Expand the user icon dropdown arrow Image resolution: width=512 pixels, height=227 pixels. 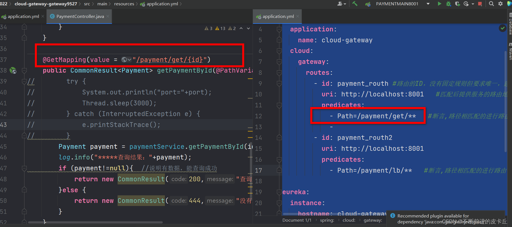(345, 4)
